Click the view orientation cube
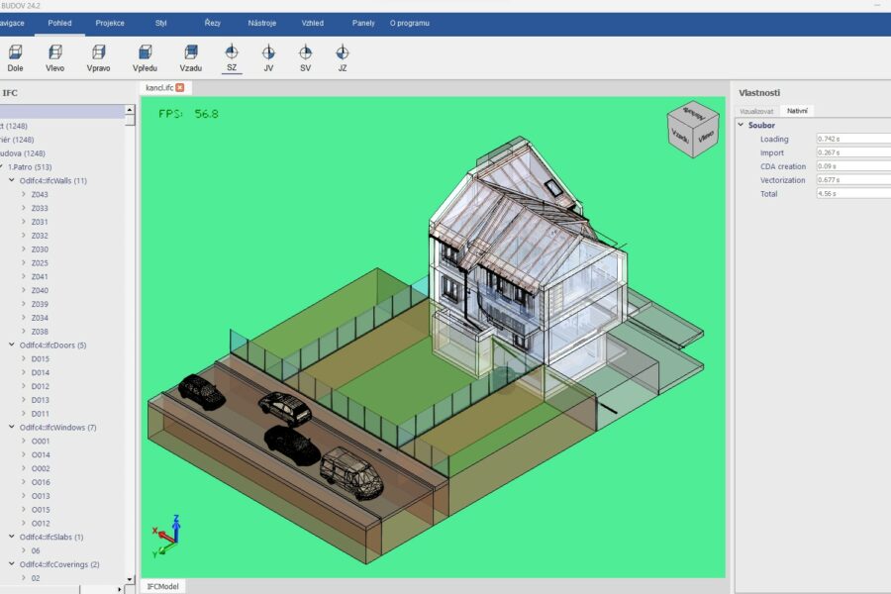Viewport: 891px width, 594px height. tap(693, 129)
